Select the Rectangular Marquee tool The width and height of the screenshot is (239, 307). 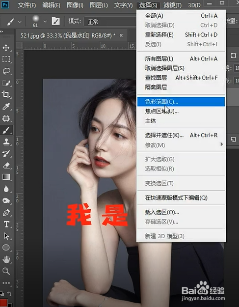click(x=6, y=59)
